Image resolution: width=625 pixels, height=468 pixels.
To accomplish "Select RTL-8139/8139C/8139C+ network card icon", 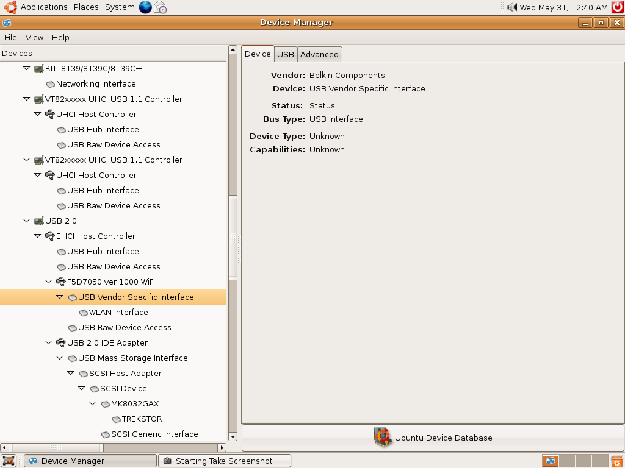I will point(38,69).
